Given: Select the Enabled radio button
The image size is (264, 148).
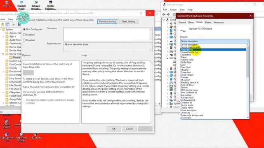Looking at the screenshot, I should 24,35.
